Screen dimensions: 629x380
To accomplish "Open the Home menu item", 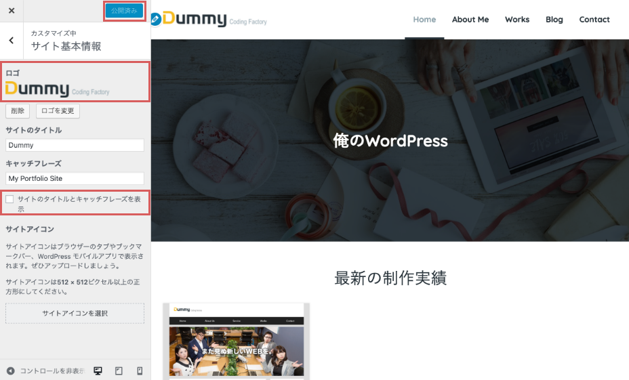I will 424,20.
